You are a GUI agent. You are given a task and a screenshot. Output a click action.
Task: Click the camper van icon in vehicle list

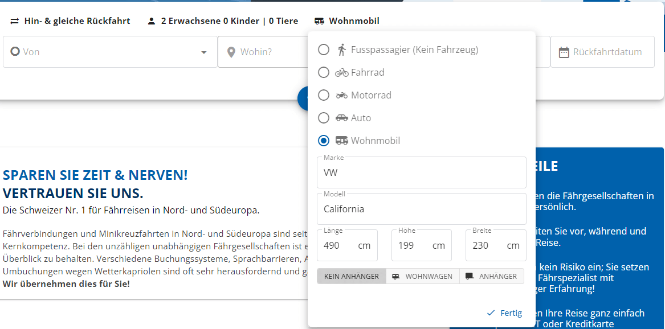tap(342, 140)
